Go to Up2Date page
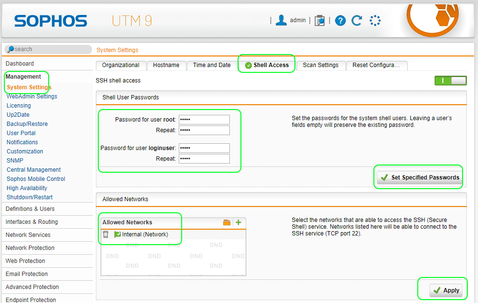 18,115
